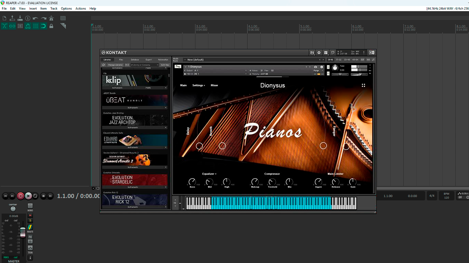This screenshot has height=263, width=469.
Task: Toggle metronome icon in REAPER toolbar
Action: tap(52, 18)
